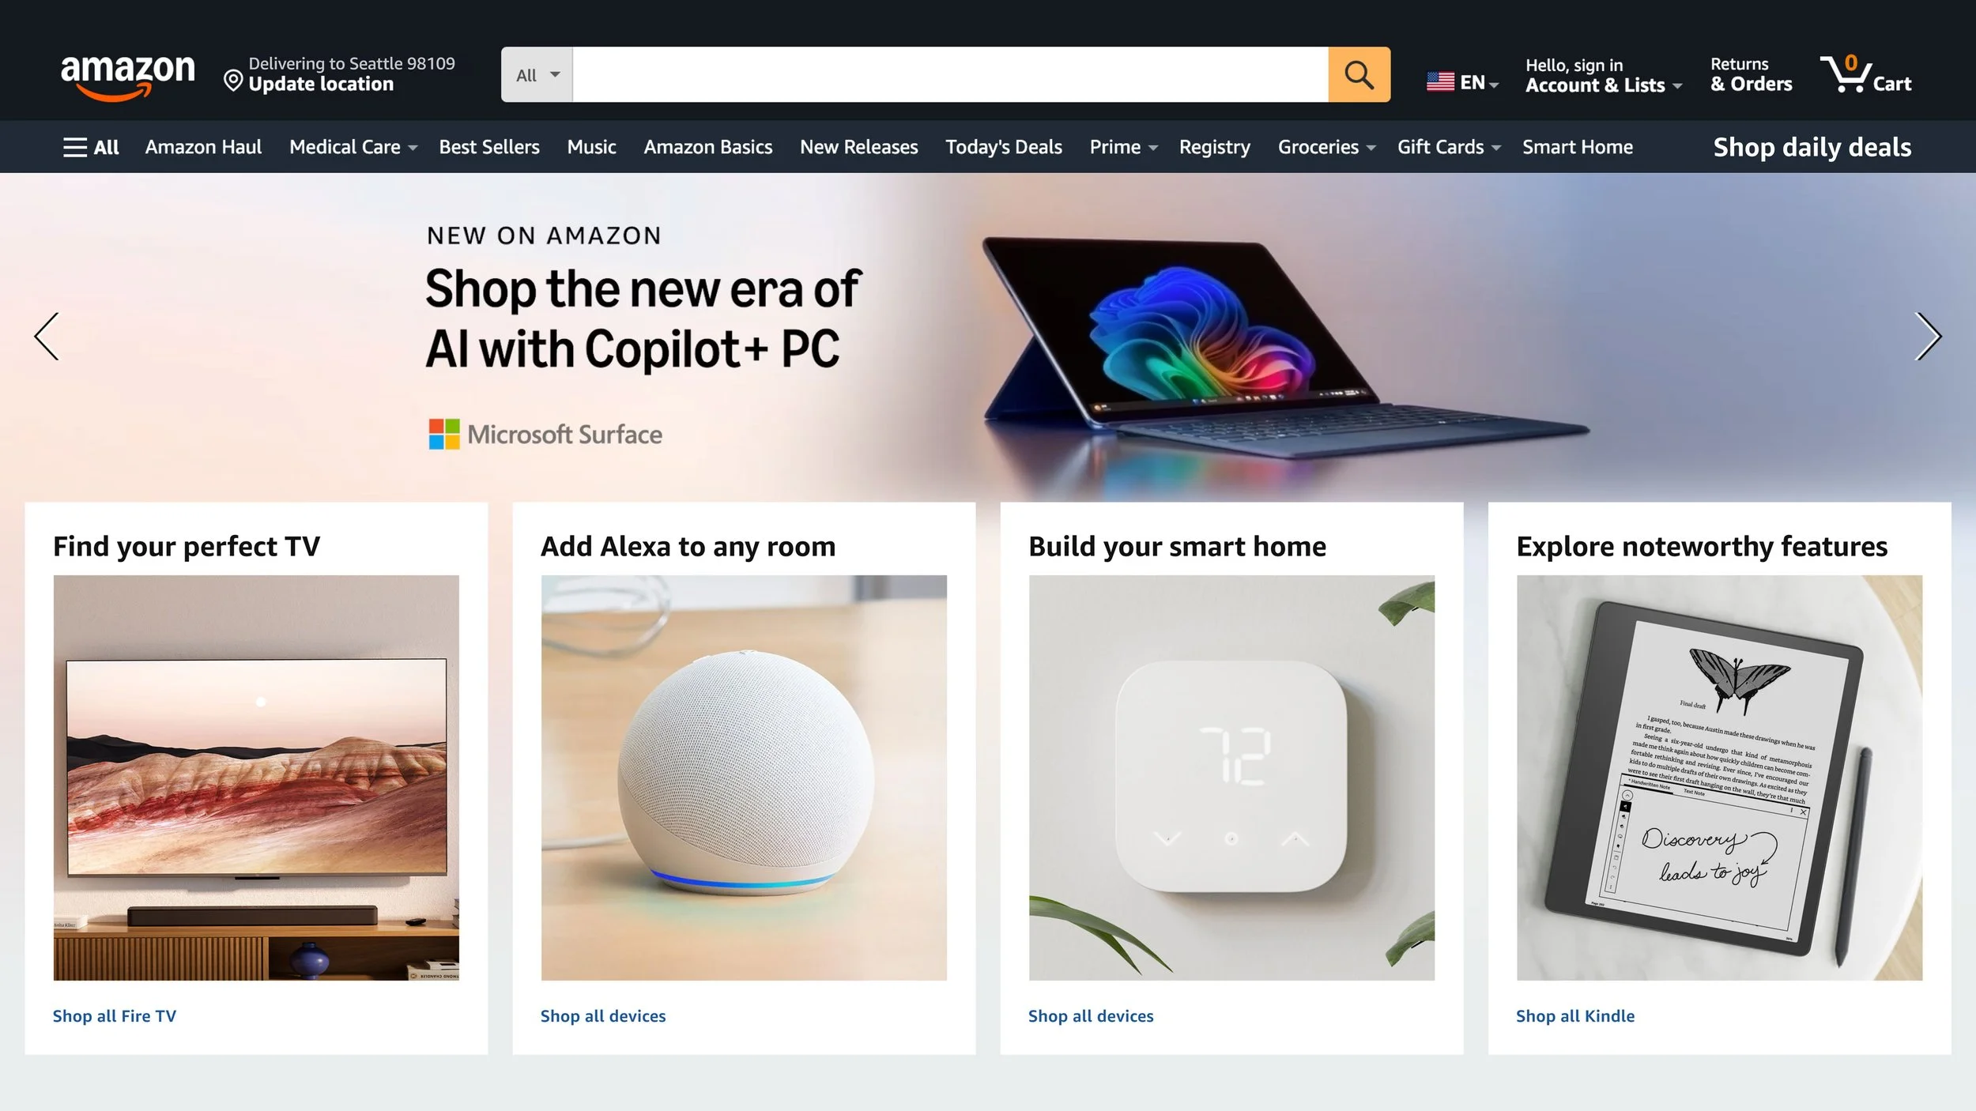Click the Echo Dot product image
Viewport: 1976px width, 1111px height.
744,778
